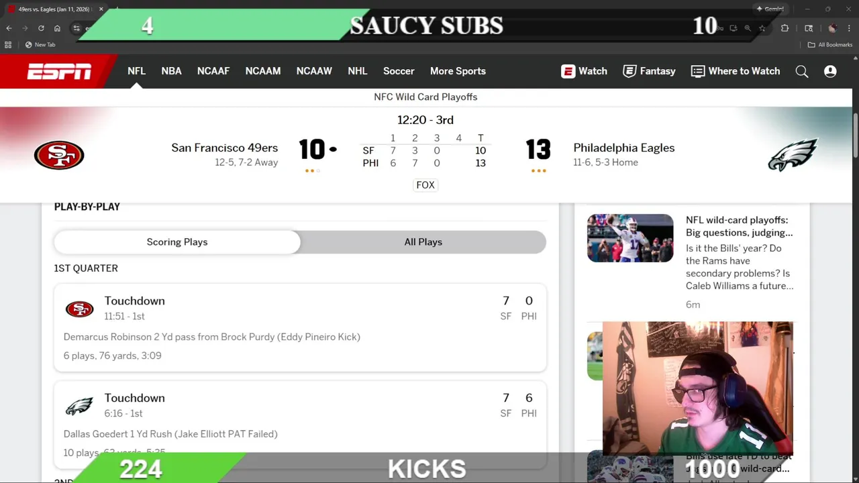
Task: Switch to Scoring Plays view
Action: [x=177, y=242]
